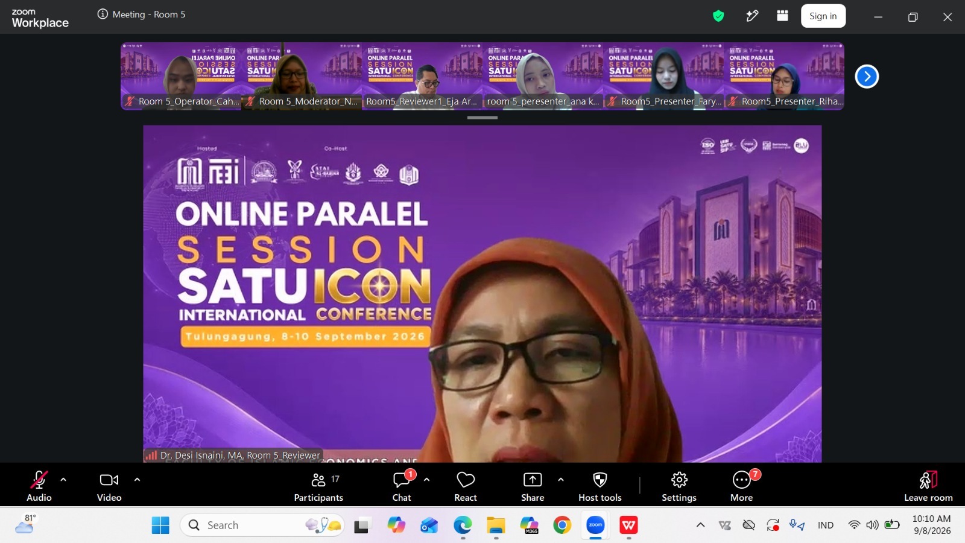
Task: Switch IND input language indicator
Action: click(x=826, y=525)
